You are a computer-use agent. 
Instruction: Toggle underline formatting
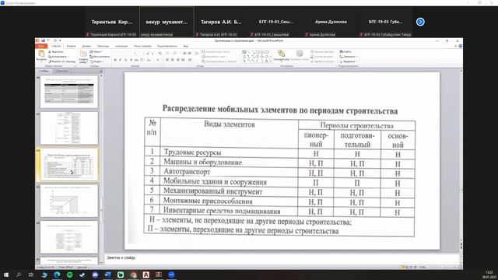click(125, 60)
